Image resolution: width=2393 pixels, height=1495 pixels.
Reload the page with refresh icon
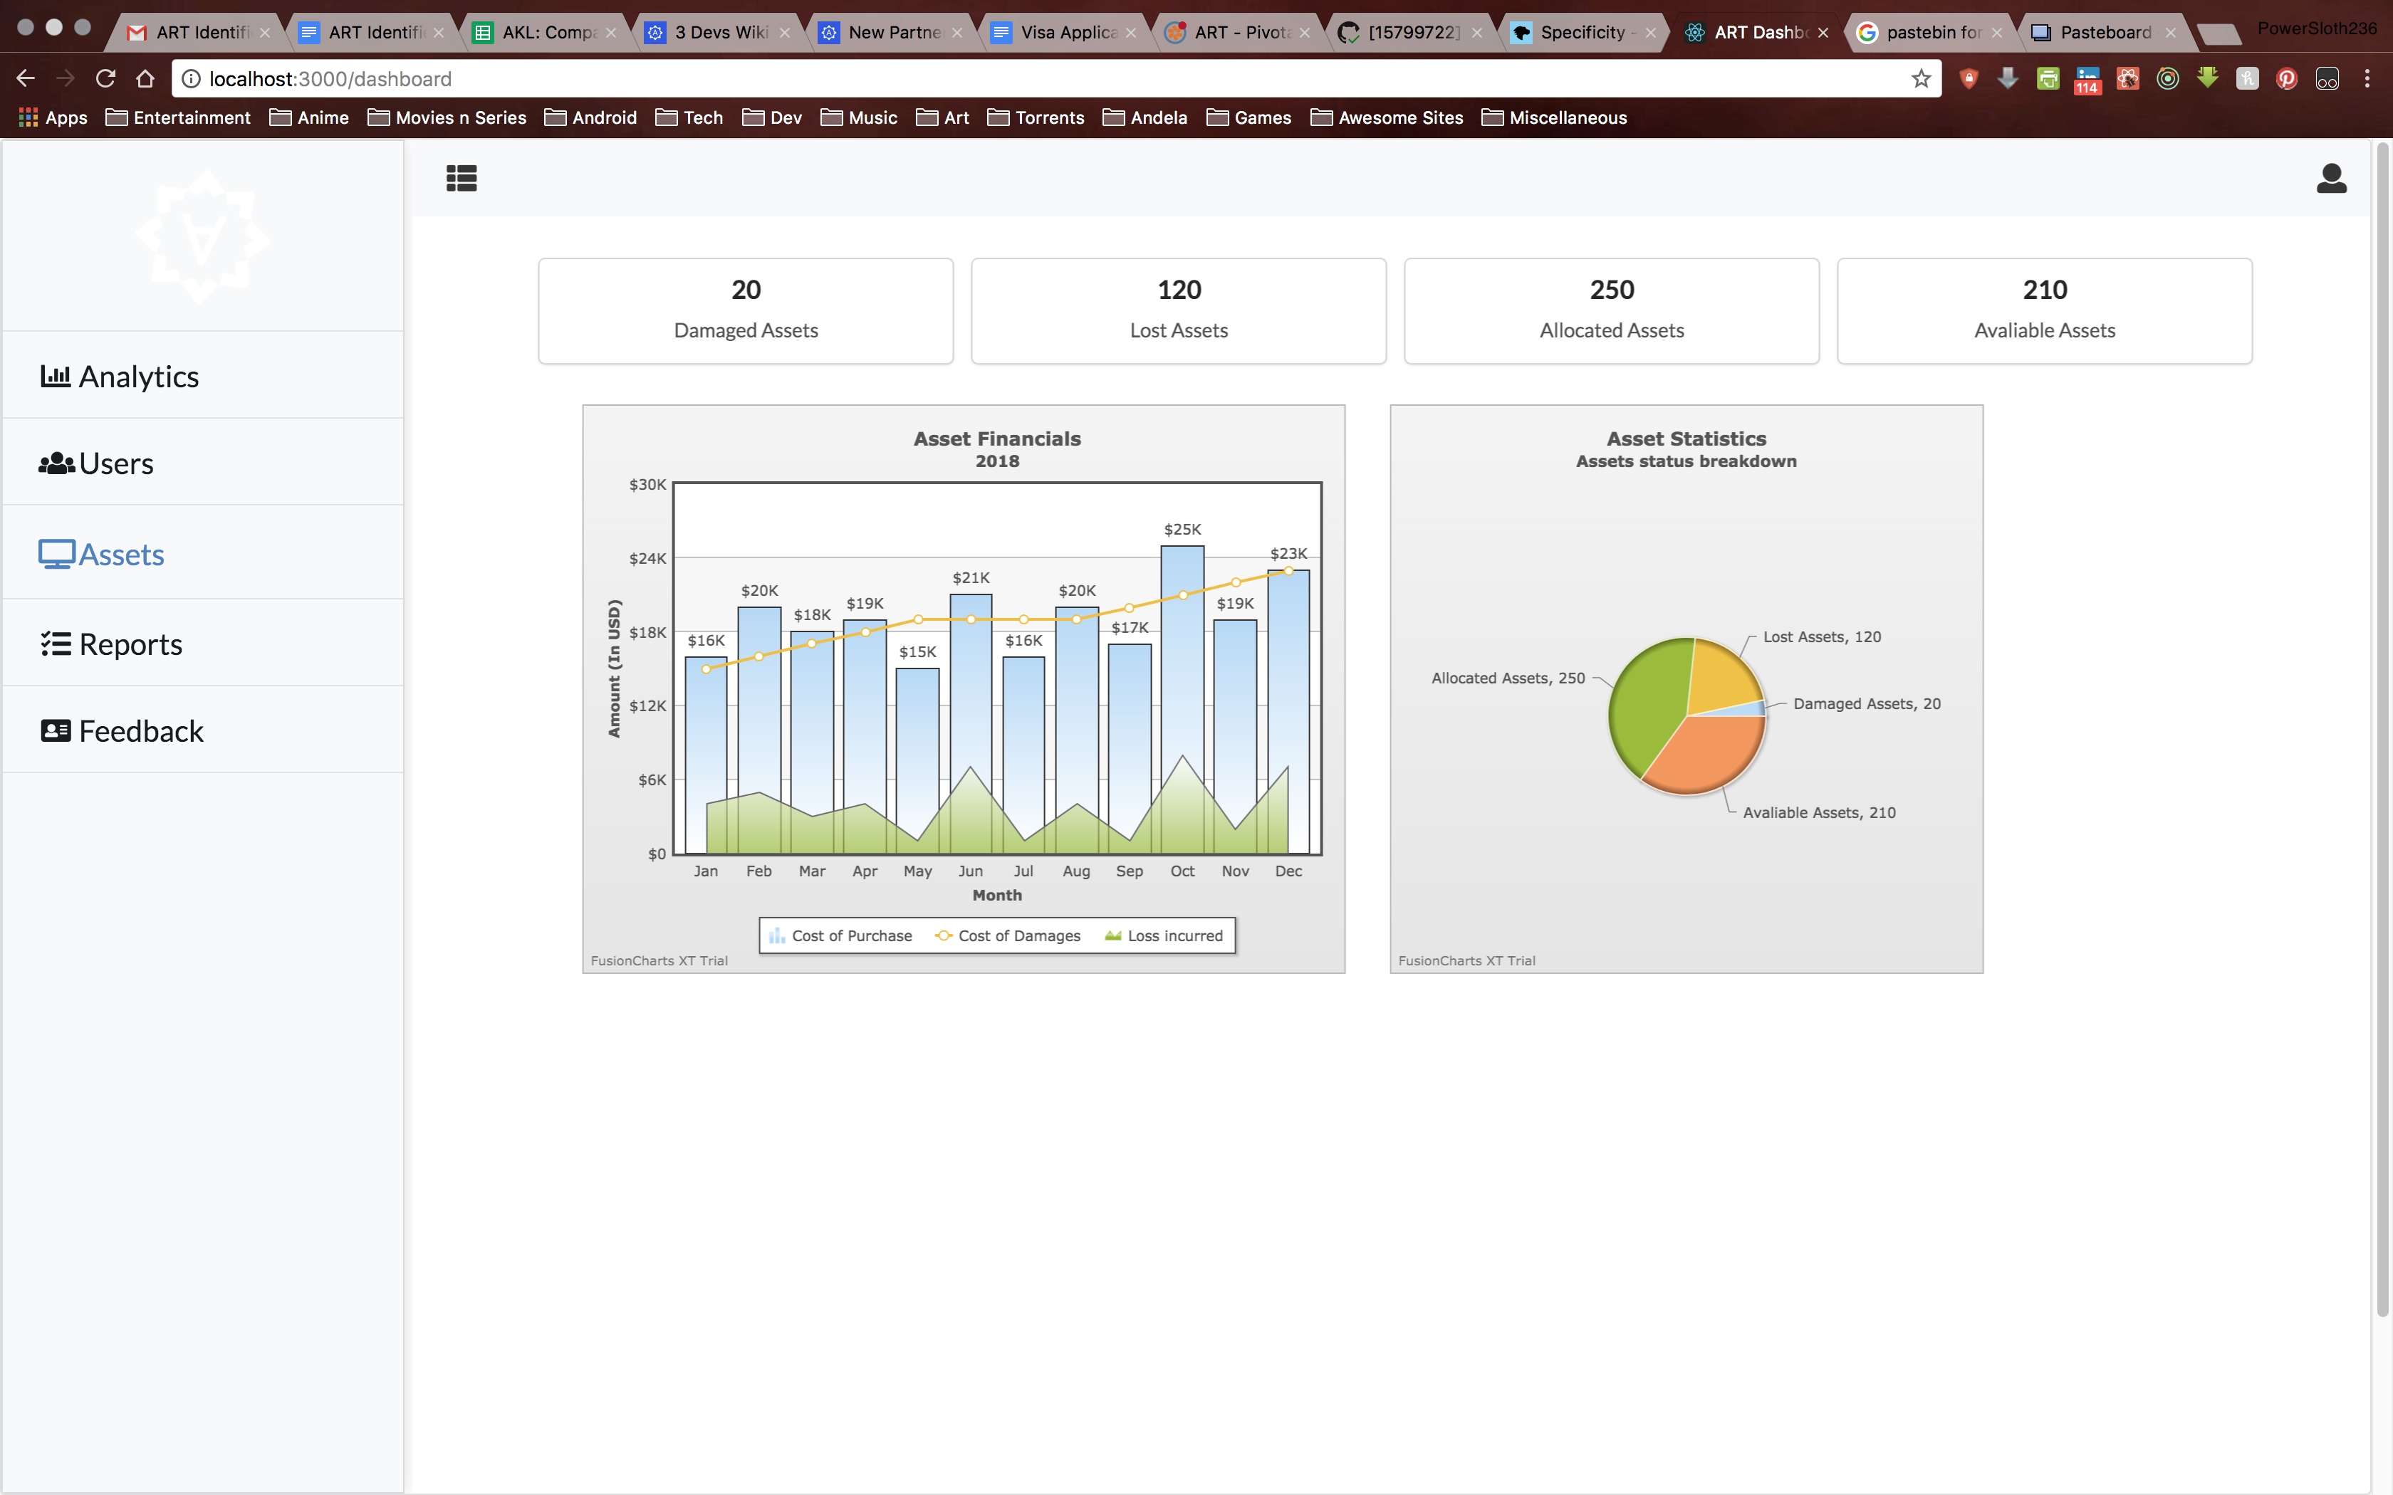106,78
